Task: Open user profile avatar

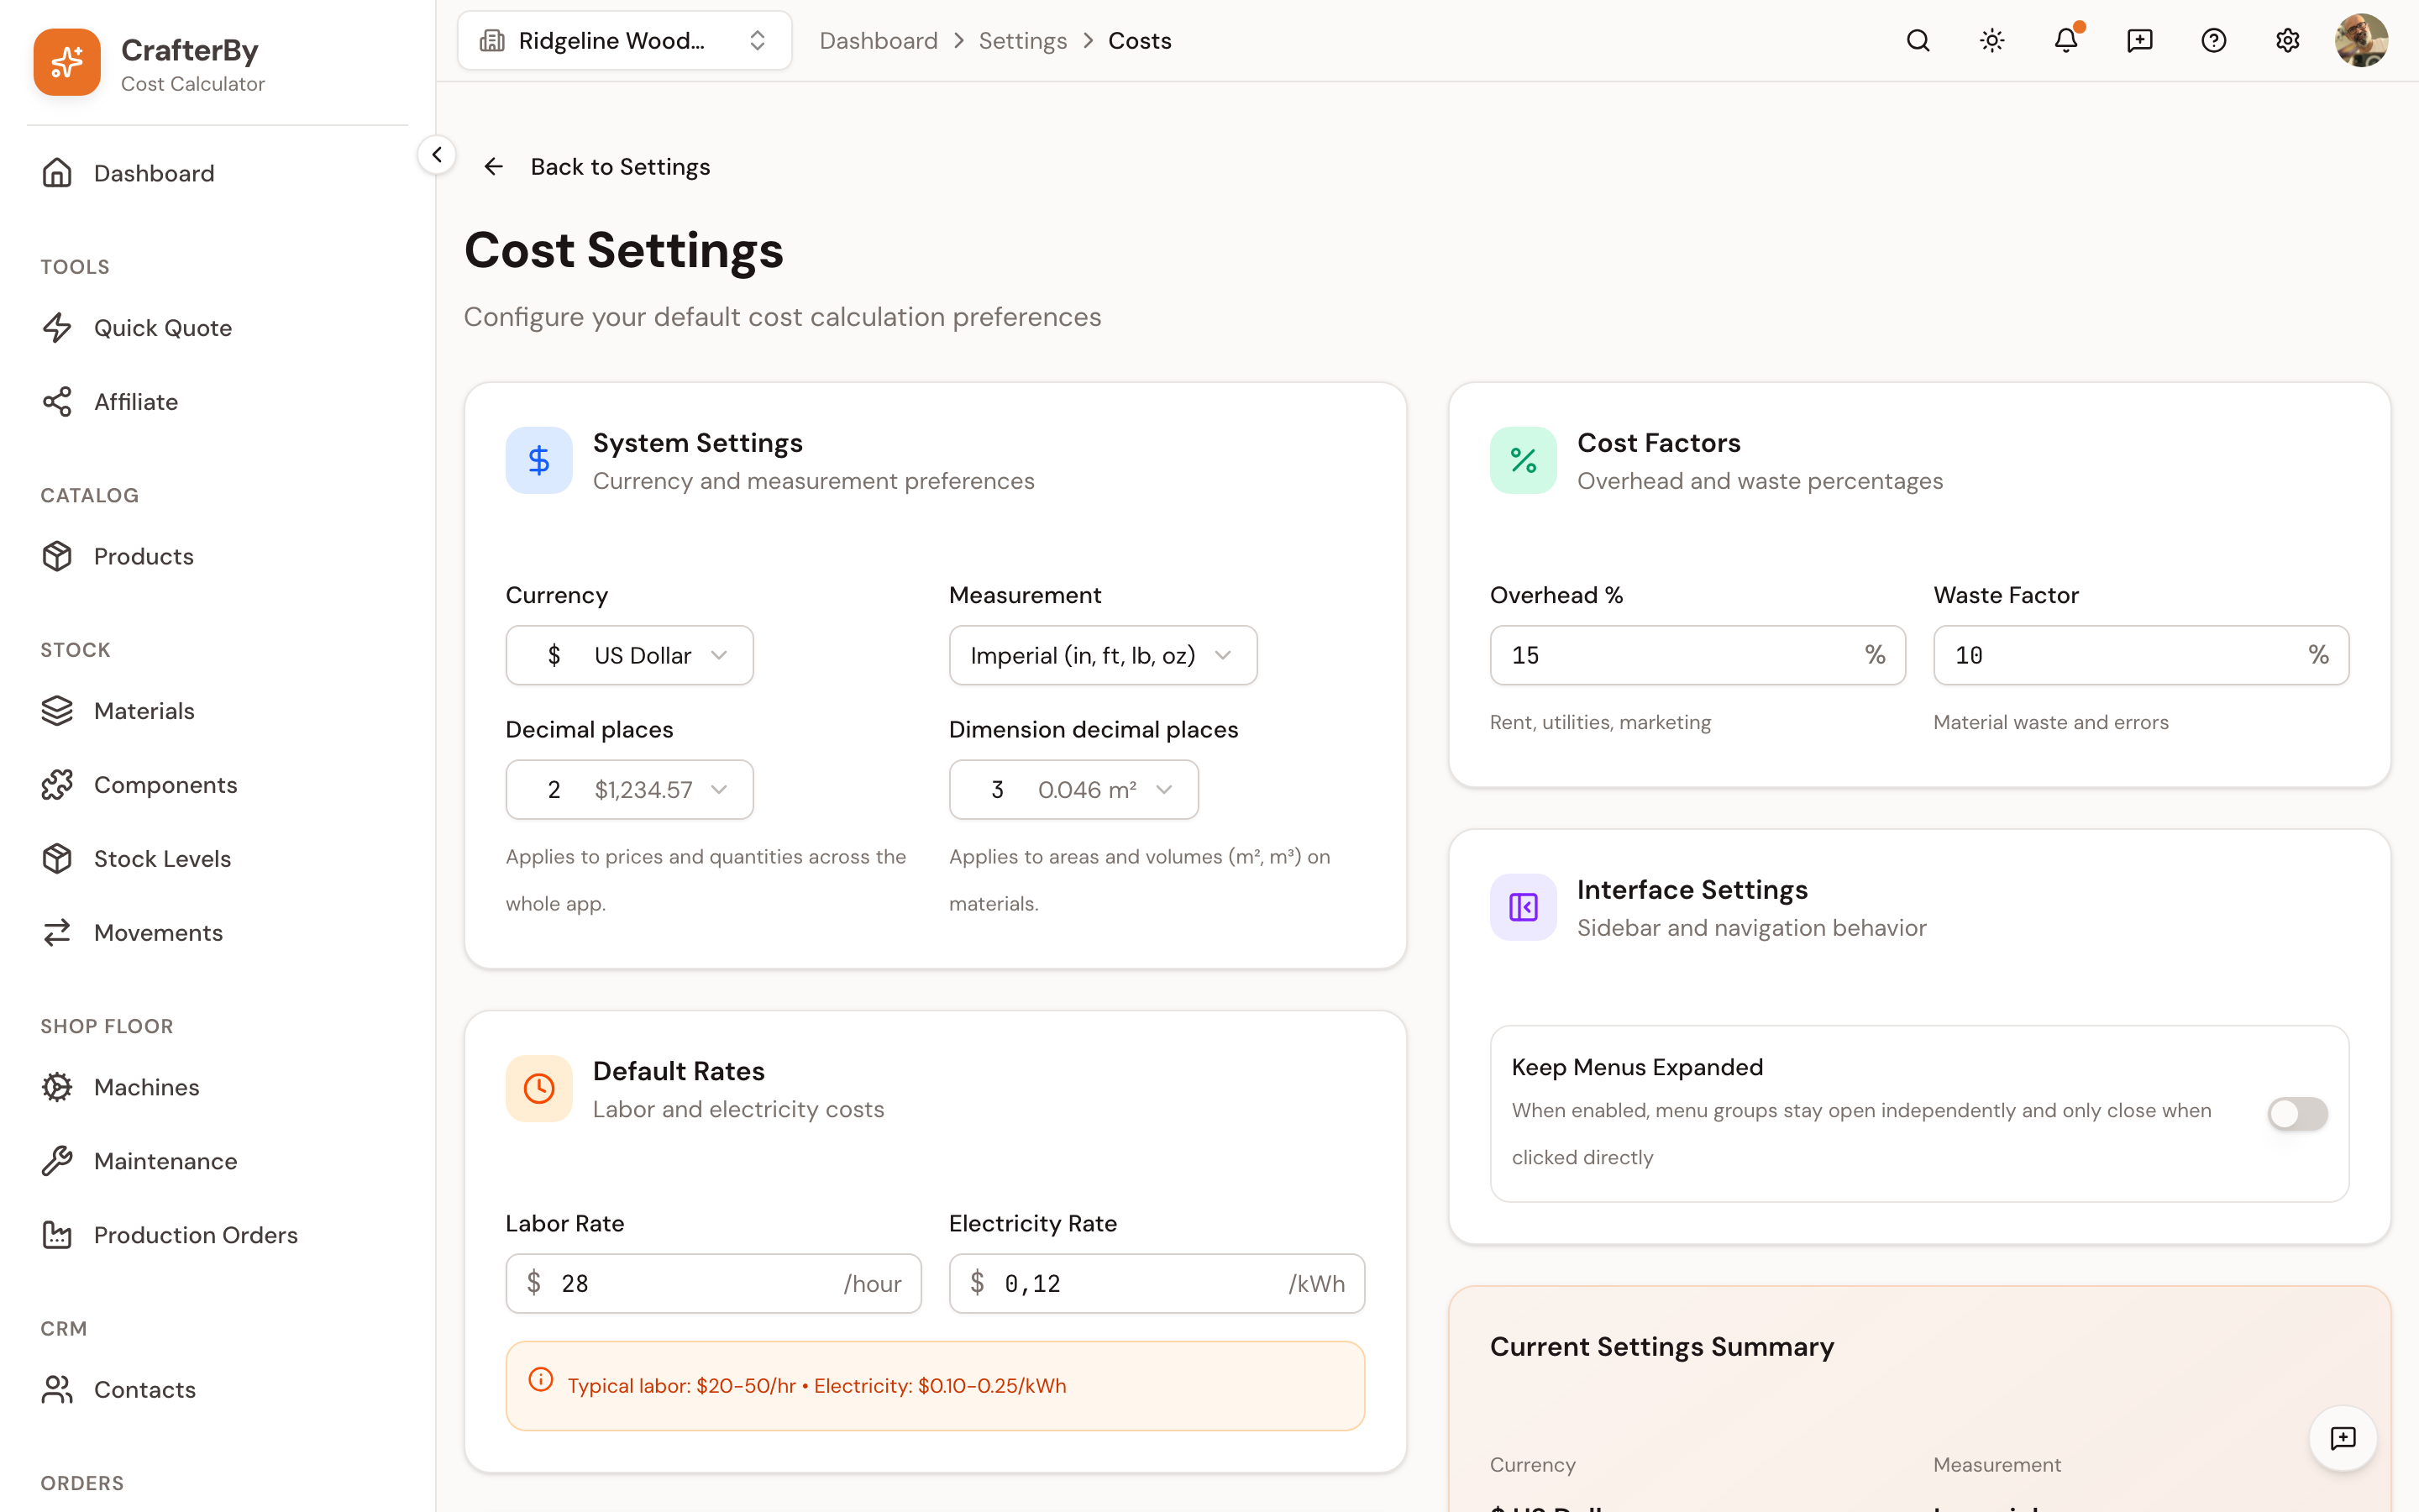Action: click(2361, 41)
